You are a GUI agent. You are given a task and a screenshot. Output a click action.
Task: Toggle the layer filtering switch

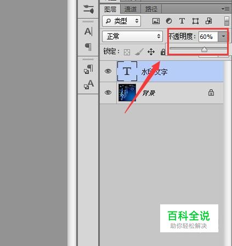pos(227,21)
